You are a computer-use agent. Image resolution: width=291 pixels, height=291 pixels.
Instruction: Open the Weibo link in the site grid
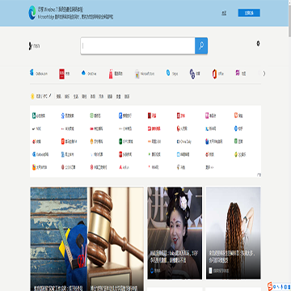point(36,141)
